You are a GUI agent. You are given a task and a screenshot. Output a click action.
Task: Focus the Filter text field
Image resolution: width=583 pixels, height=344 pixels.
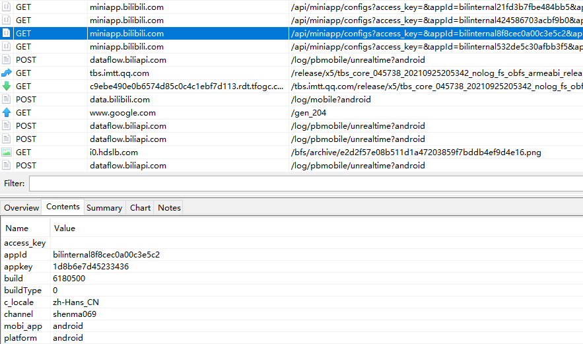point(306,184)
